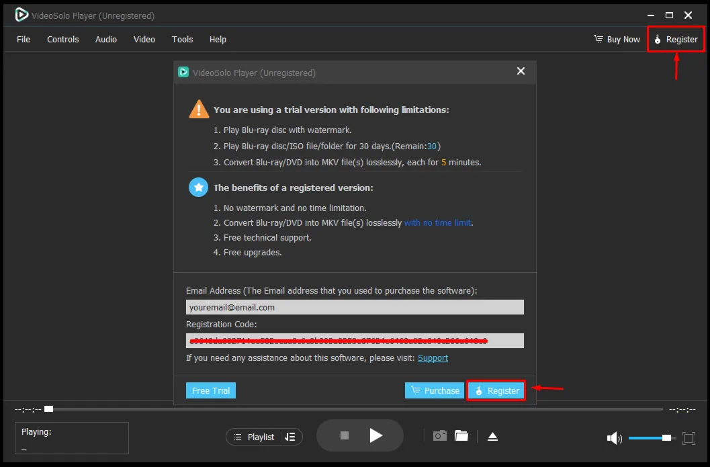The image size is (710, 467).
Task: Click the progress bar handle
Action: coord(48,409)
